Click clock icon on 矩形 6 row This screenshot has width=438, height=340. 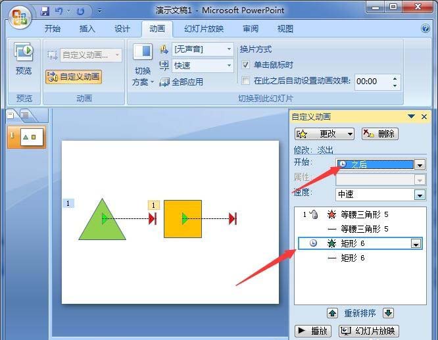point(313,243)
